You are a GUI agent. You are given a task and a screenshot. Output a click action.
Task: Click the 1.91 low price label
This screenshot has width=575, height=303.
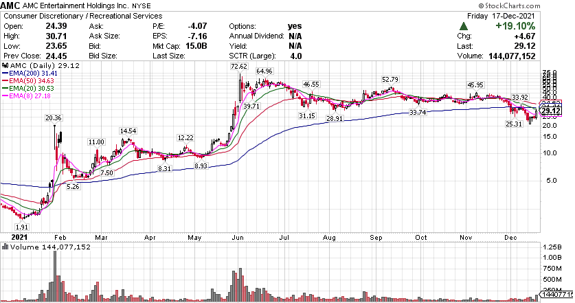pyautogui.click(x=21, y=227)
